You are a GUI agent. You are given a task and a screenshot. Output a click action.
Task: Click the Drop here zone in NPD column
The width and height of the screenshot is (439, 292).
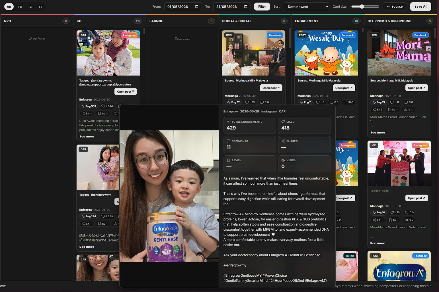37,39
